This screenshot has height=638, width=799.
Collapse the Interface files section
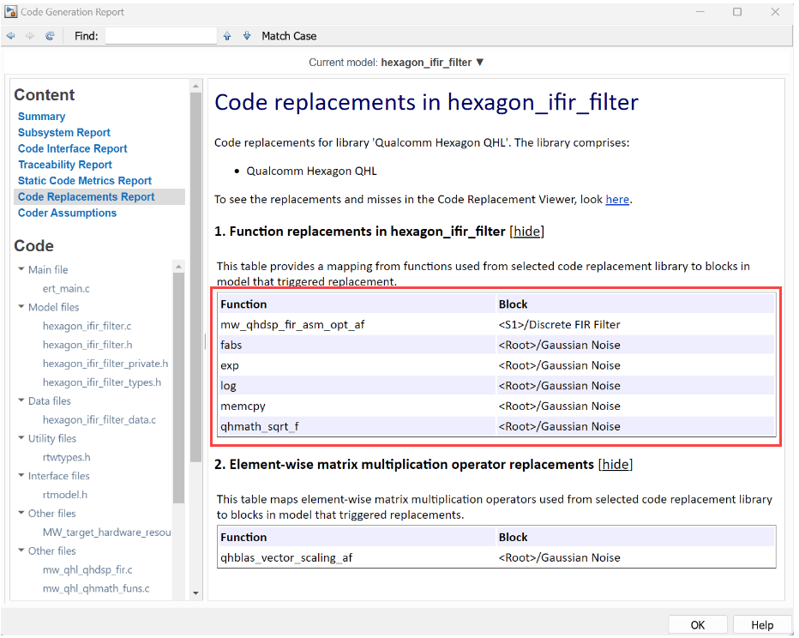click(x=21, y=476)
